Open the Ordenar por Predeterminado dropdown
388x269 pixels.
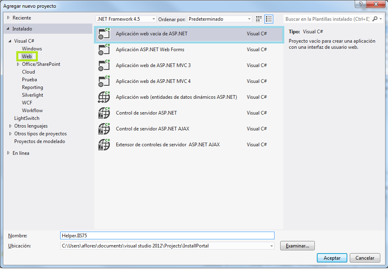tap(220, 19)
